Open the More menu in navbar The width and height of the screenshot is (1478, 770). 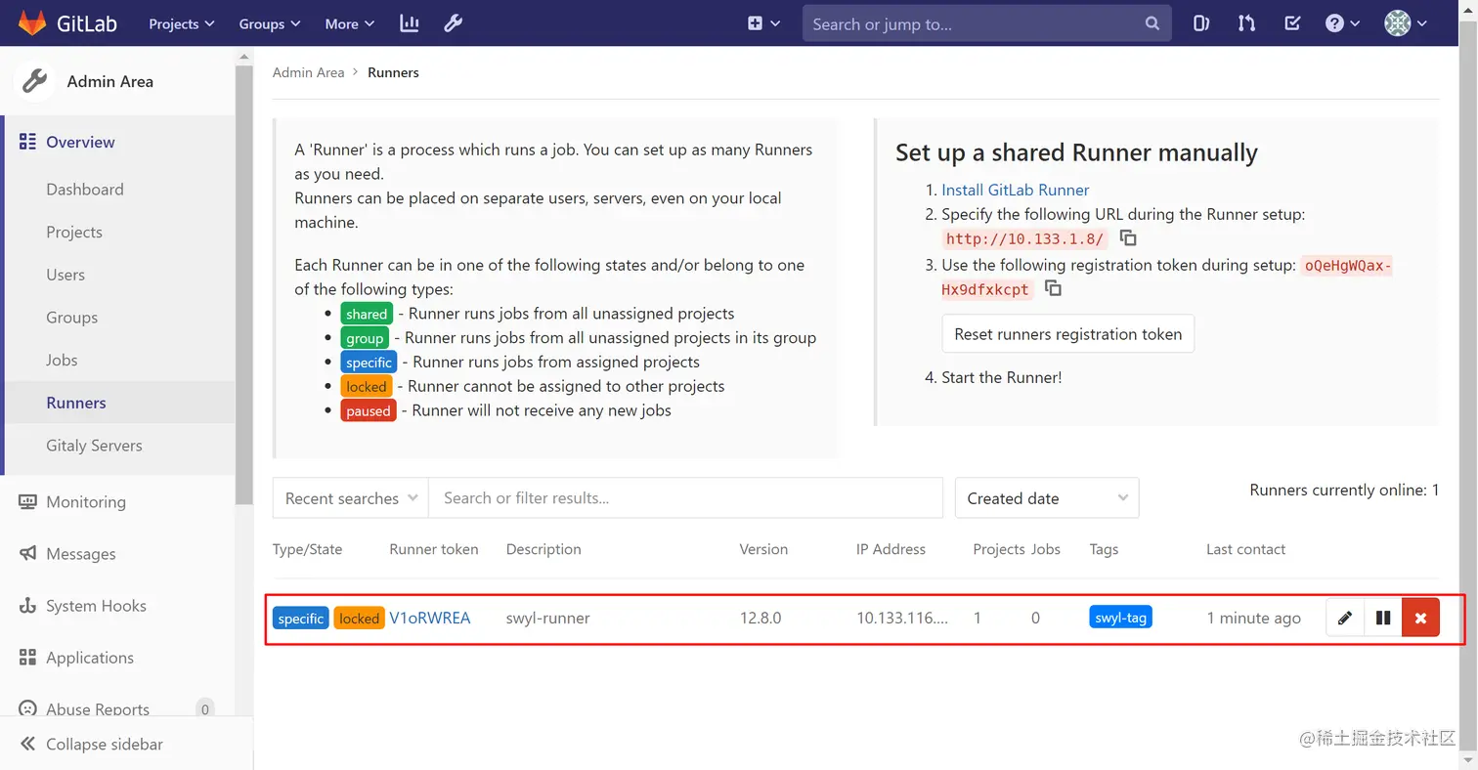point(350,23)
